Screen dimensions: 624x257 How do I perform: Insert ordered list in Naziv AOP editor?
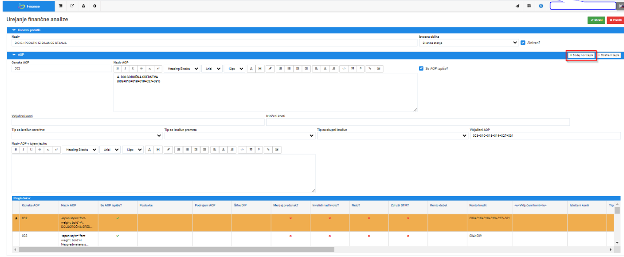[281, 69]
